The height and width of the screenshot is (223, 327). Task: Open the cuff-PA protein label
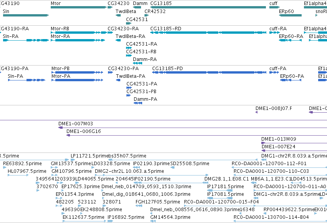pyautogui.click(x=278, y=69)
